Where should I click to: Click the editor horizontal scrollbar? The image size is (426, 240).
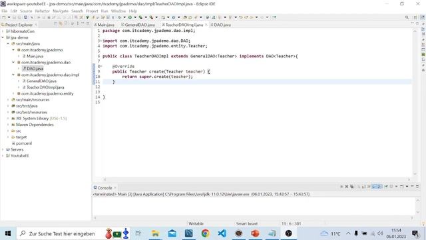257,179
